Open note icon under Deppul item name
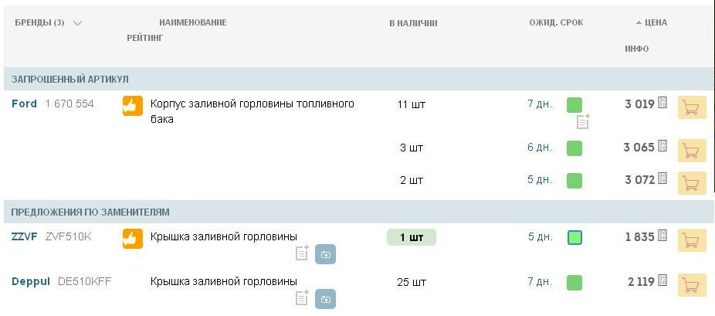715x316 pixels. click(303, 297)
